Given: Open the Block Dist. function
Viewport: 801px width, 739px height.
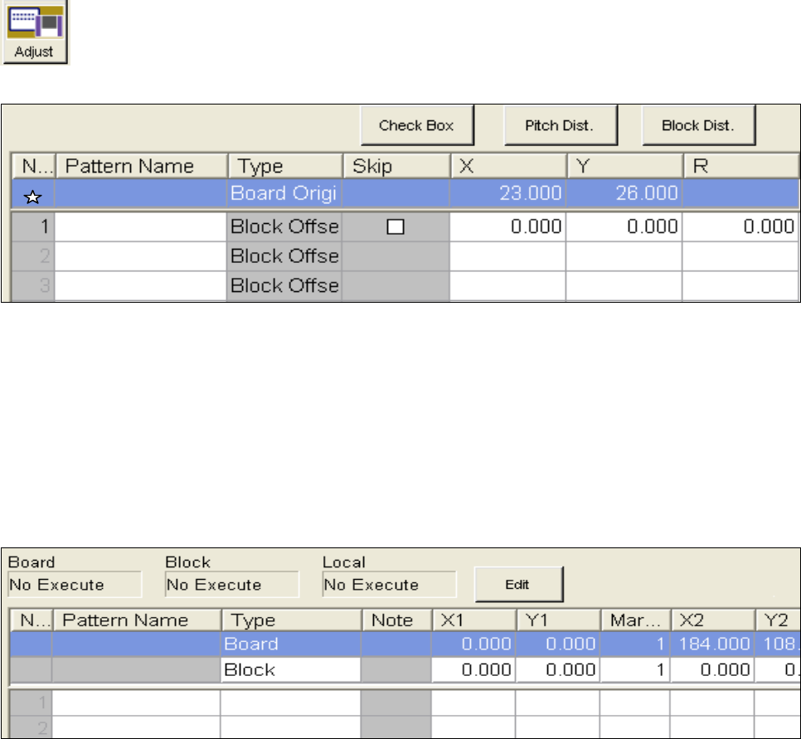Looking at the screenshot, I should (x=698, y=126).
